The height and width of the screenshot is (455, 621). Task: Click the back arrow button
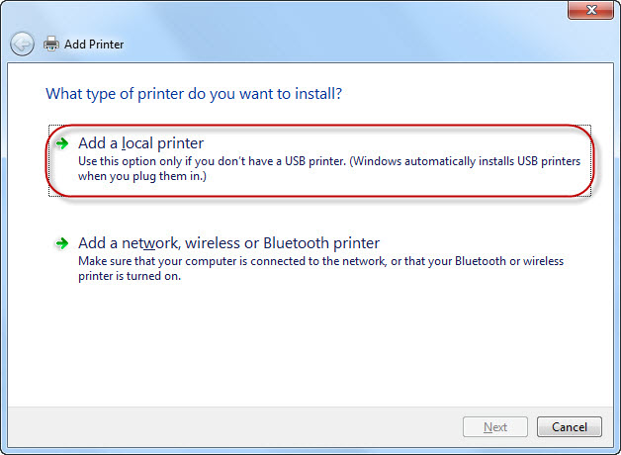(22, 44)
